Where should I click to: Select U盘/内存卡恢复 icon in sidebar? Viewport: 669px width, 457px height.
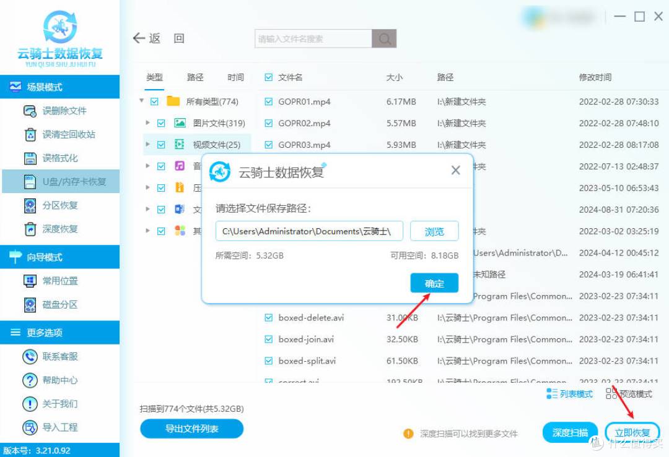pos(30,182)
